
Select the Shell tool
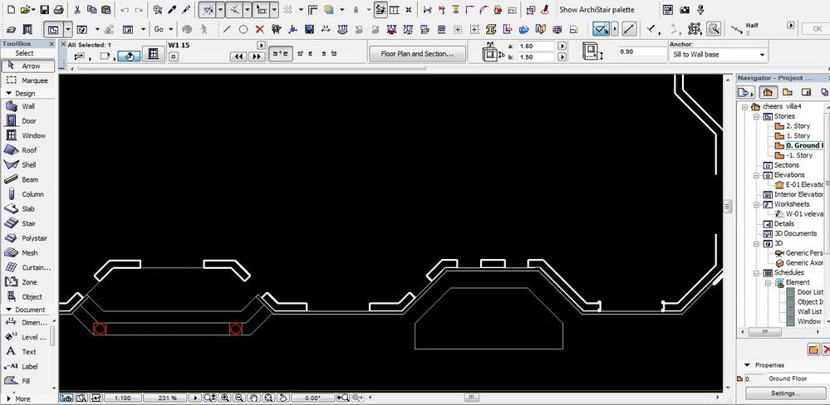(x=27, y=165)
